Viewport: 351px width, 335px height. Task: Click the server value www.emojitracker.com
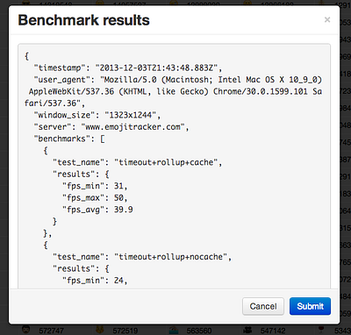pyautogui.click(x=133, y=127)
